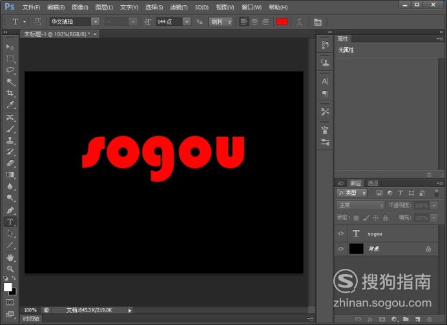Open the Type tool preset picker arrow
The height and width of the screenshot is (325, 447).
pos(25,22)
